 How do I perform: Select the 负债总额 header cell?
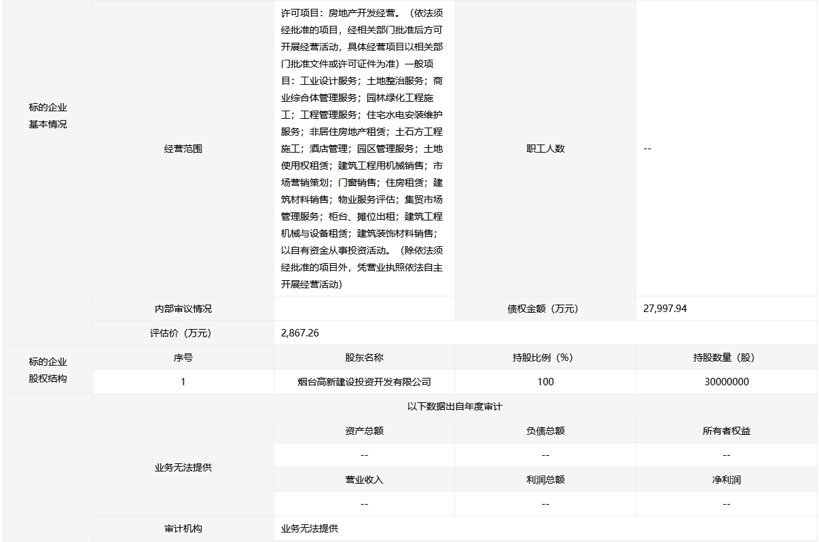point(545,431)
